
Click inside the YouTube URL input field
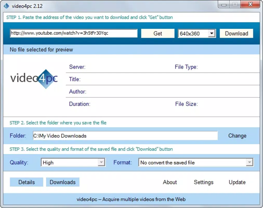pyautogui.click(x=74, y=33)
